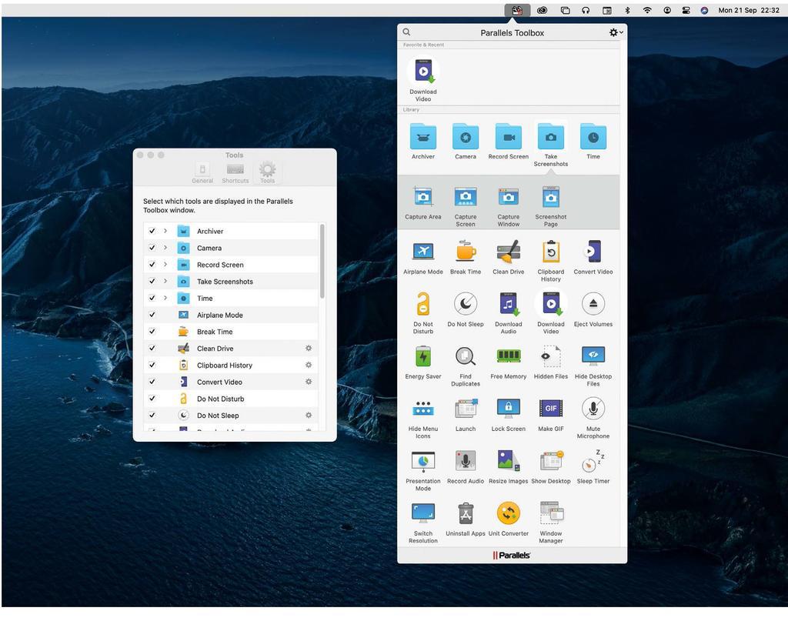Start the Break Time tool
Image resolution: width=788 pixels, height=621 pixels.
tap(466, 252)
